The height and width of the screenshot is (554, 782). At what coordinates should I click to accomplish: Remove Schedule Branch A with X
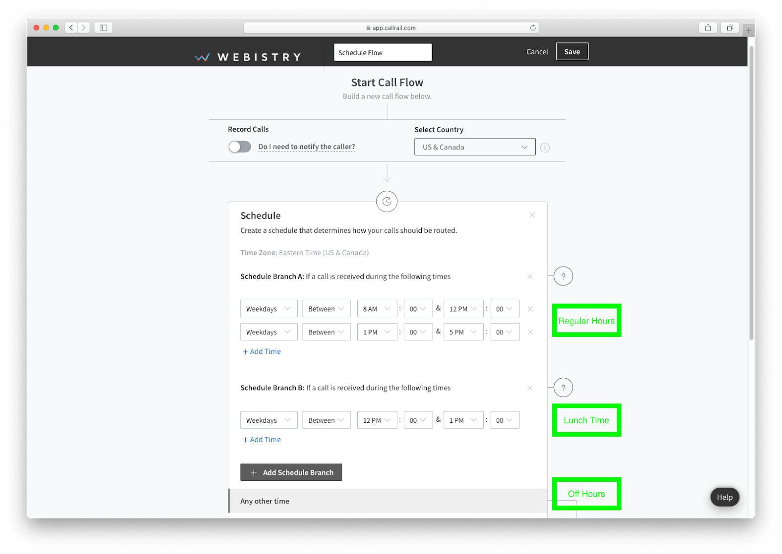(x=530, y=277)
